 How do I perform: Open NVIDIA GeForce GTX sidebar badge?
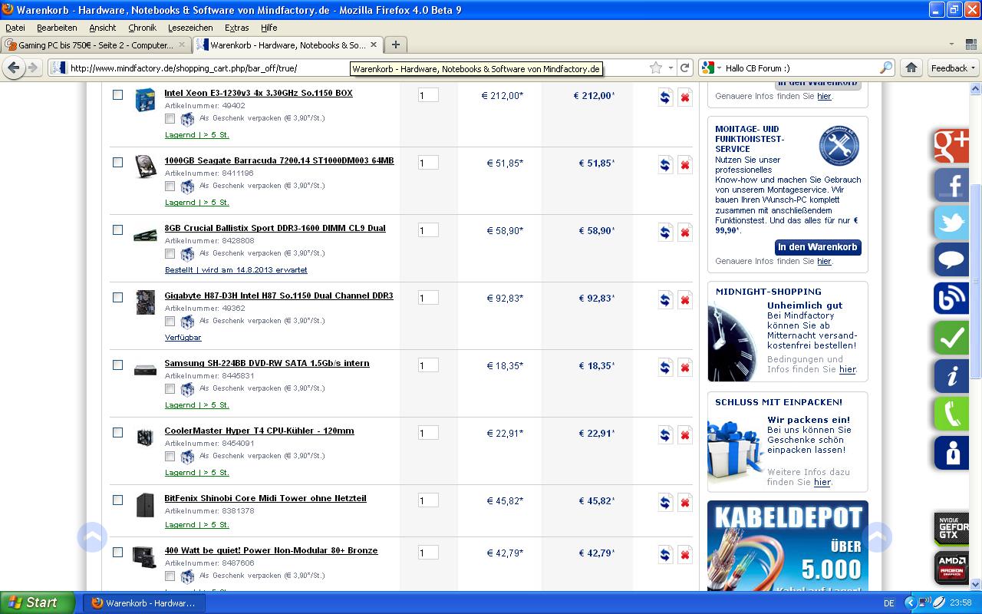point(952,529)
